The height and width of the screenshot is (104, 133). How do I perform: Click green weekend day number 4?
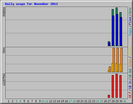(20, 101)
